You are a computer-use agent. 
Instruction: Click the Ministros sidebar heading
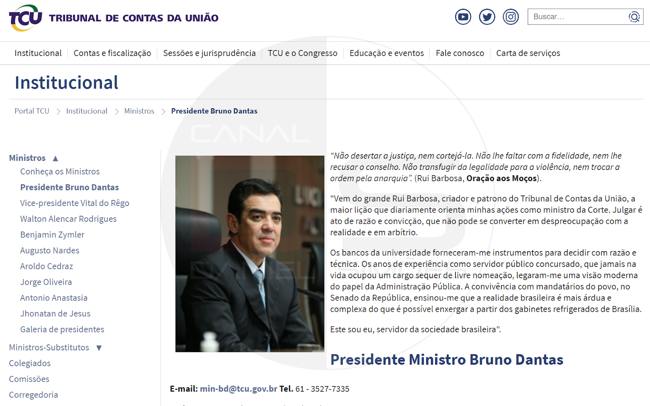point(27,158)
